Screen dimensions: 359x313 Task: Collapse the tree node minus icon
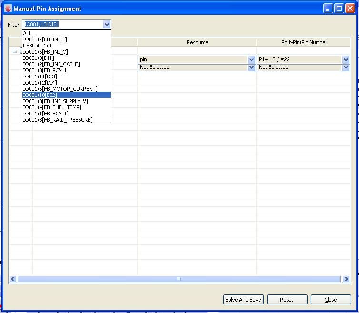pos(15,51)
